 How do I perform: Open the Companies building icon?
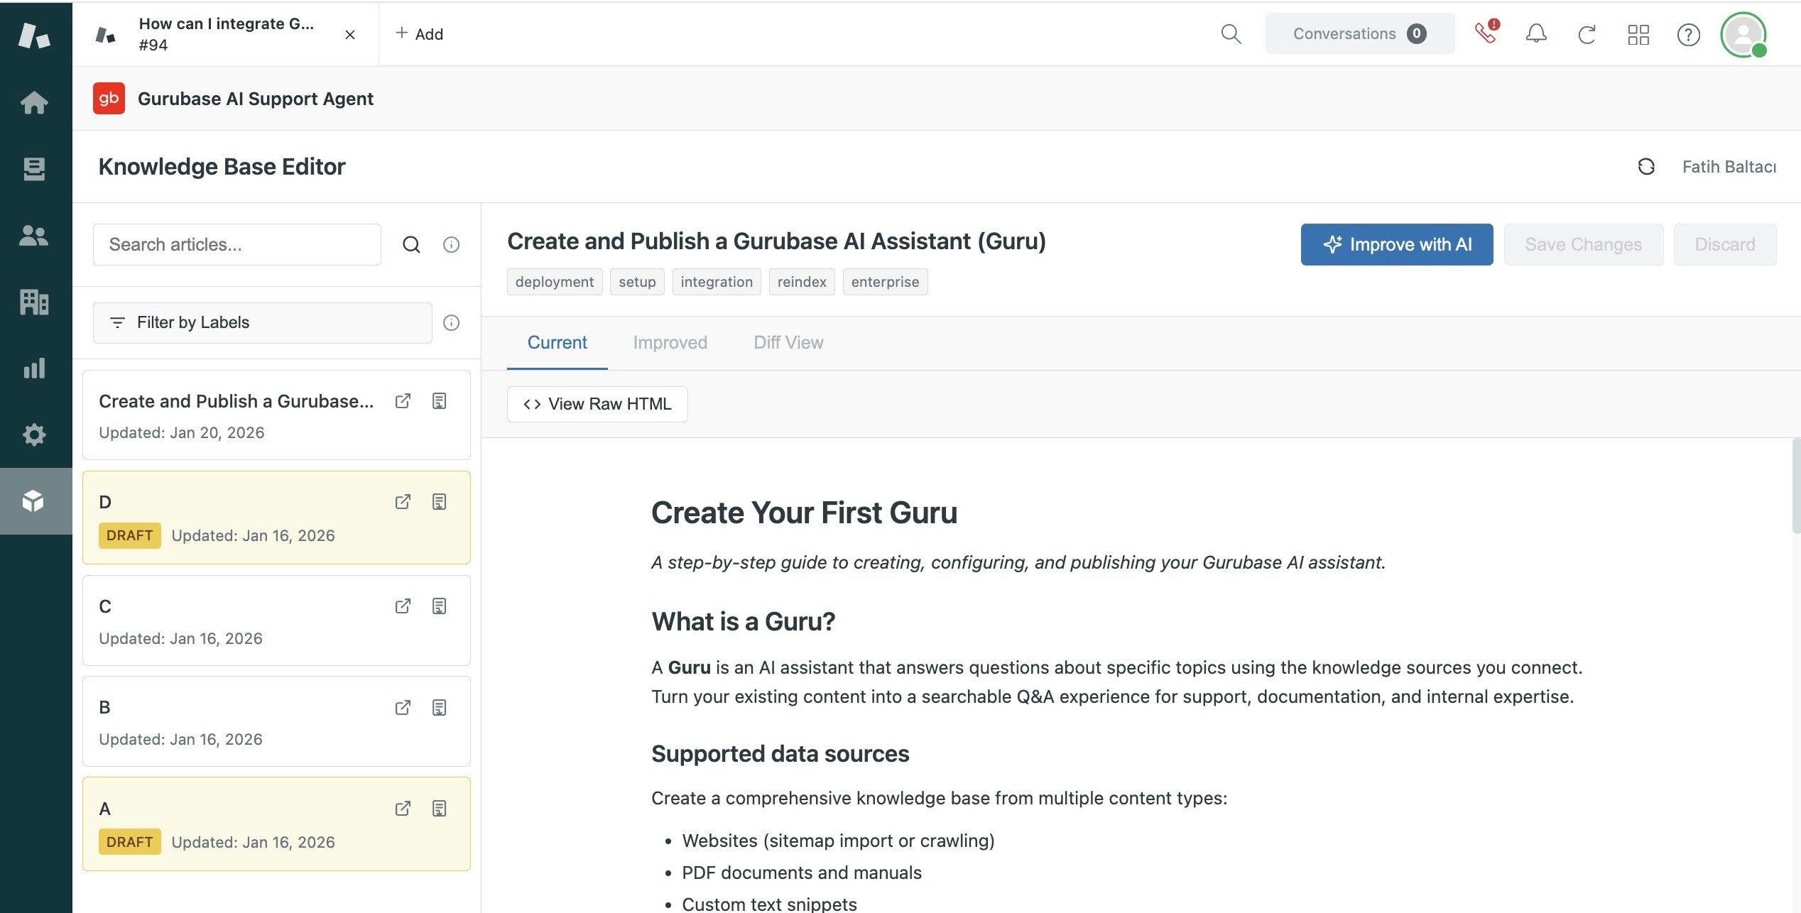pyautogui.click(x=35, y=302)
